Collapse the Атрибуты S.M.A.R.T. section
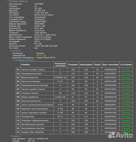Screen dimensions: 136x142 (14, 60)
